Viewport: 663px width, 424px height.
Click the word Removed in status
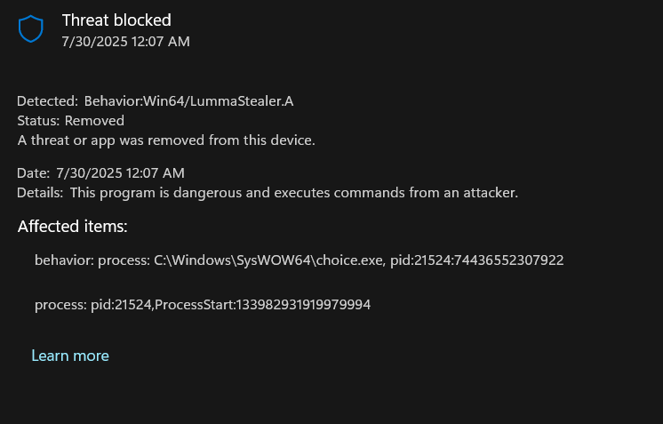pos(94,121)
